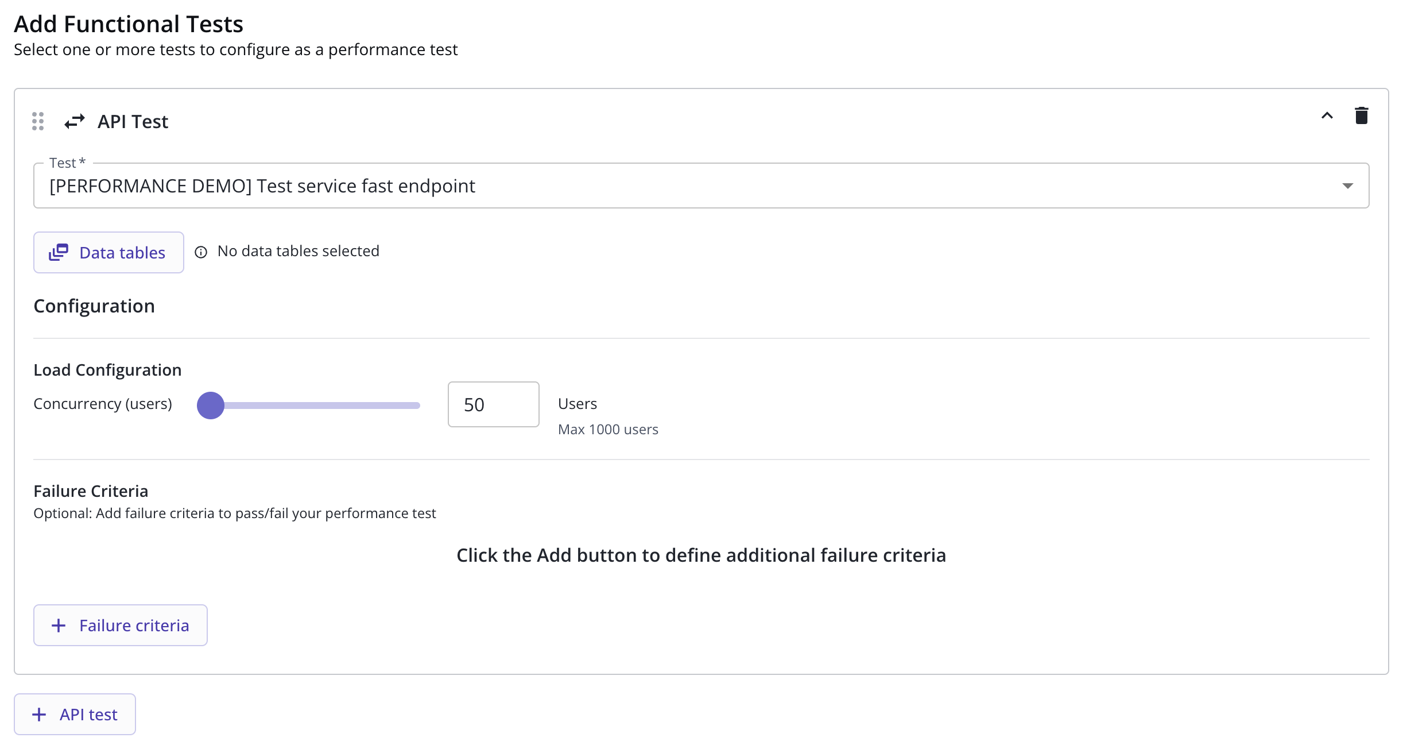Screen dimensions: 1403x749
Task: Delete the API Test with trash icon
Action: click(x=1361, y=115)
